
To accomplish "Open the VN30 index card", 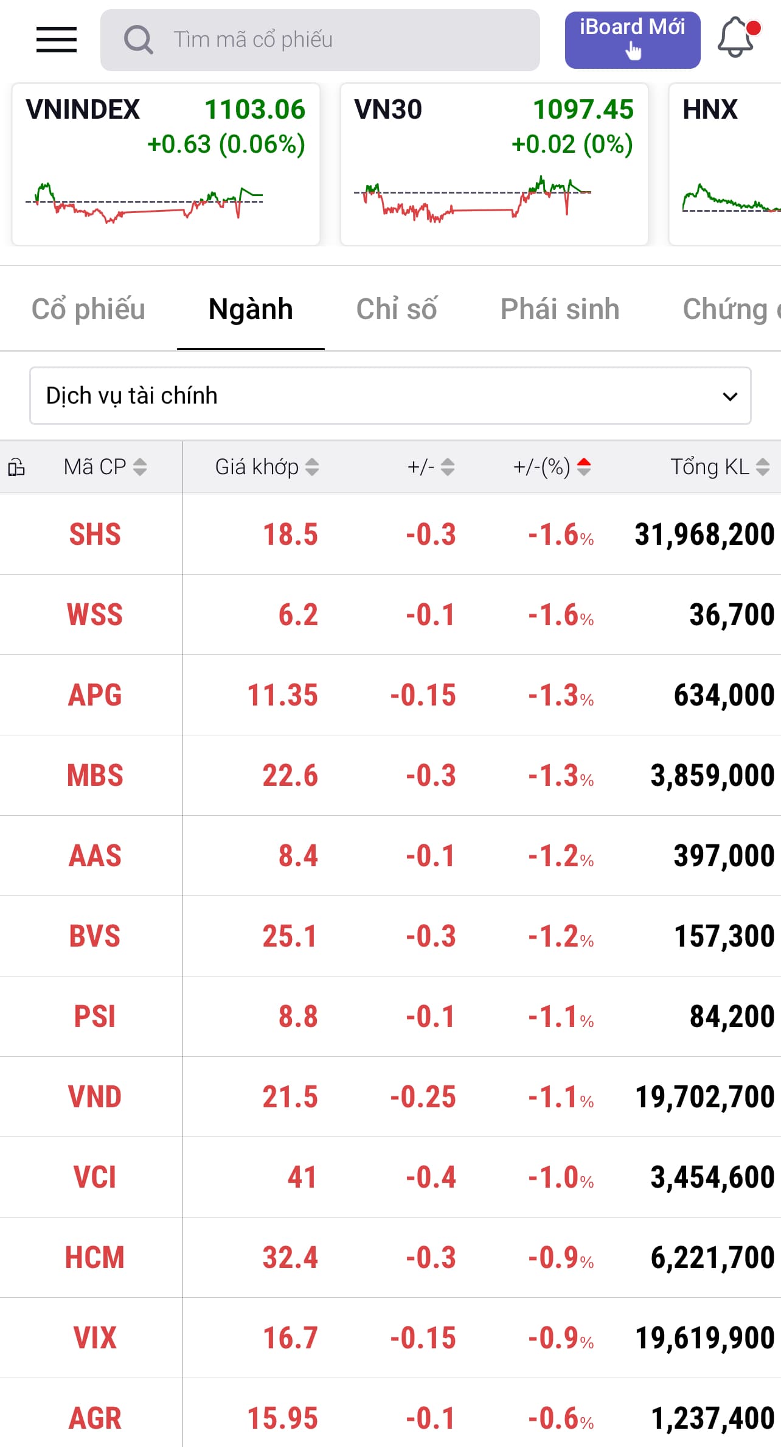I will 494,164.
